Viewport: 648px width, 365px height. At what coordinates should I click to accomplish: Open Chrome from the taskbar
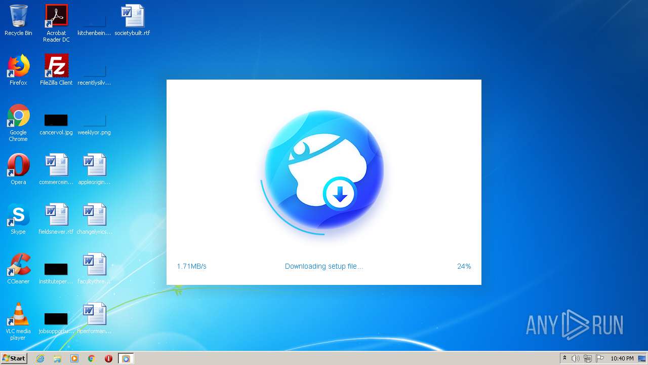coord(92,358)
